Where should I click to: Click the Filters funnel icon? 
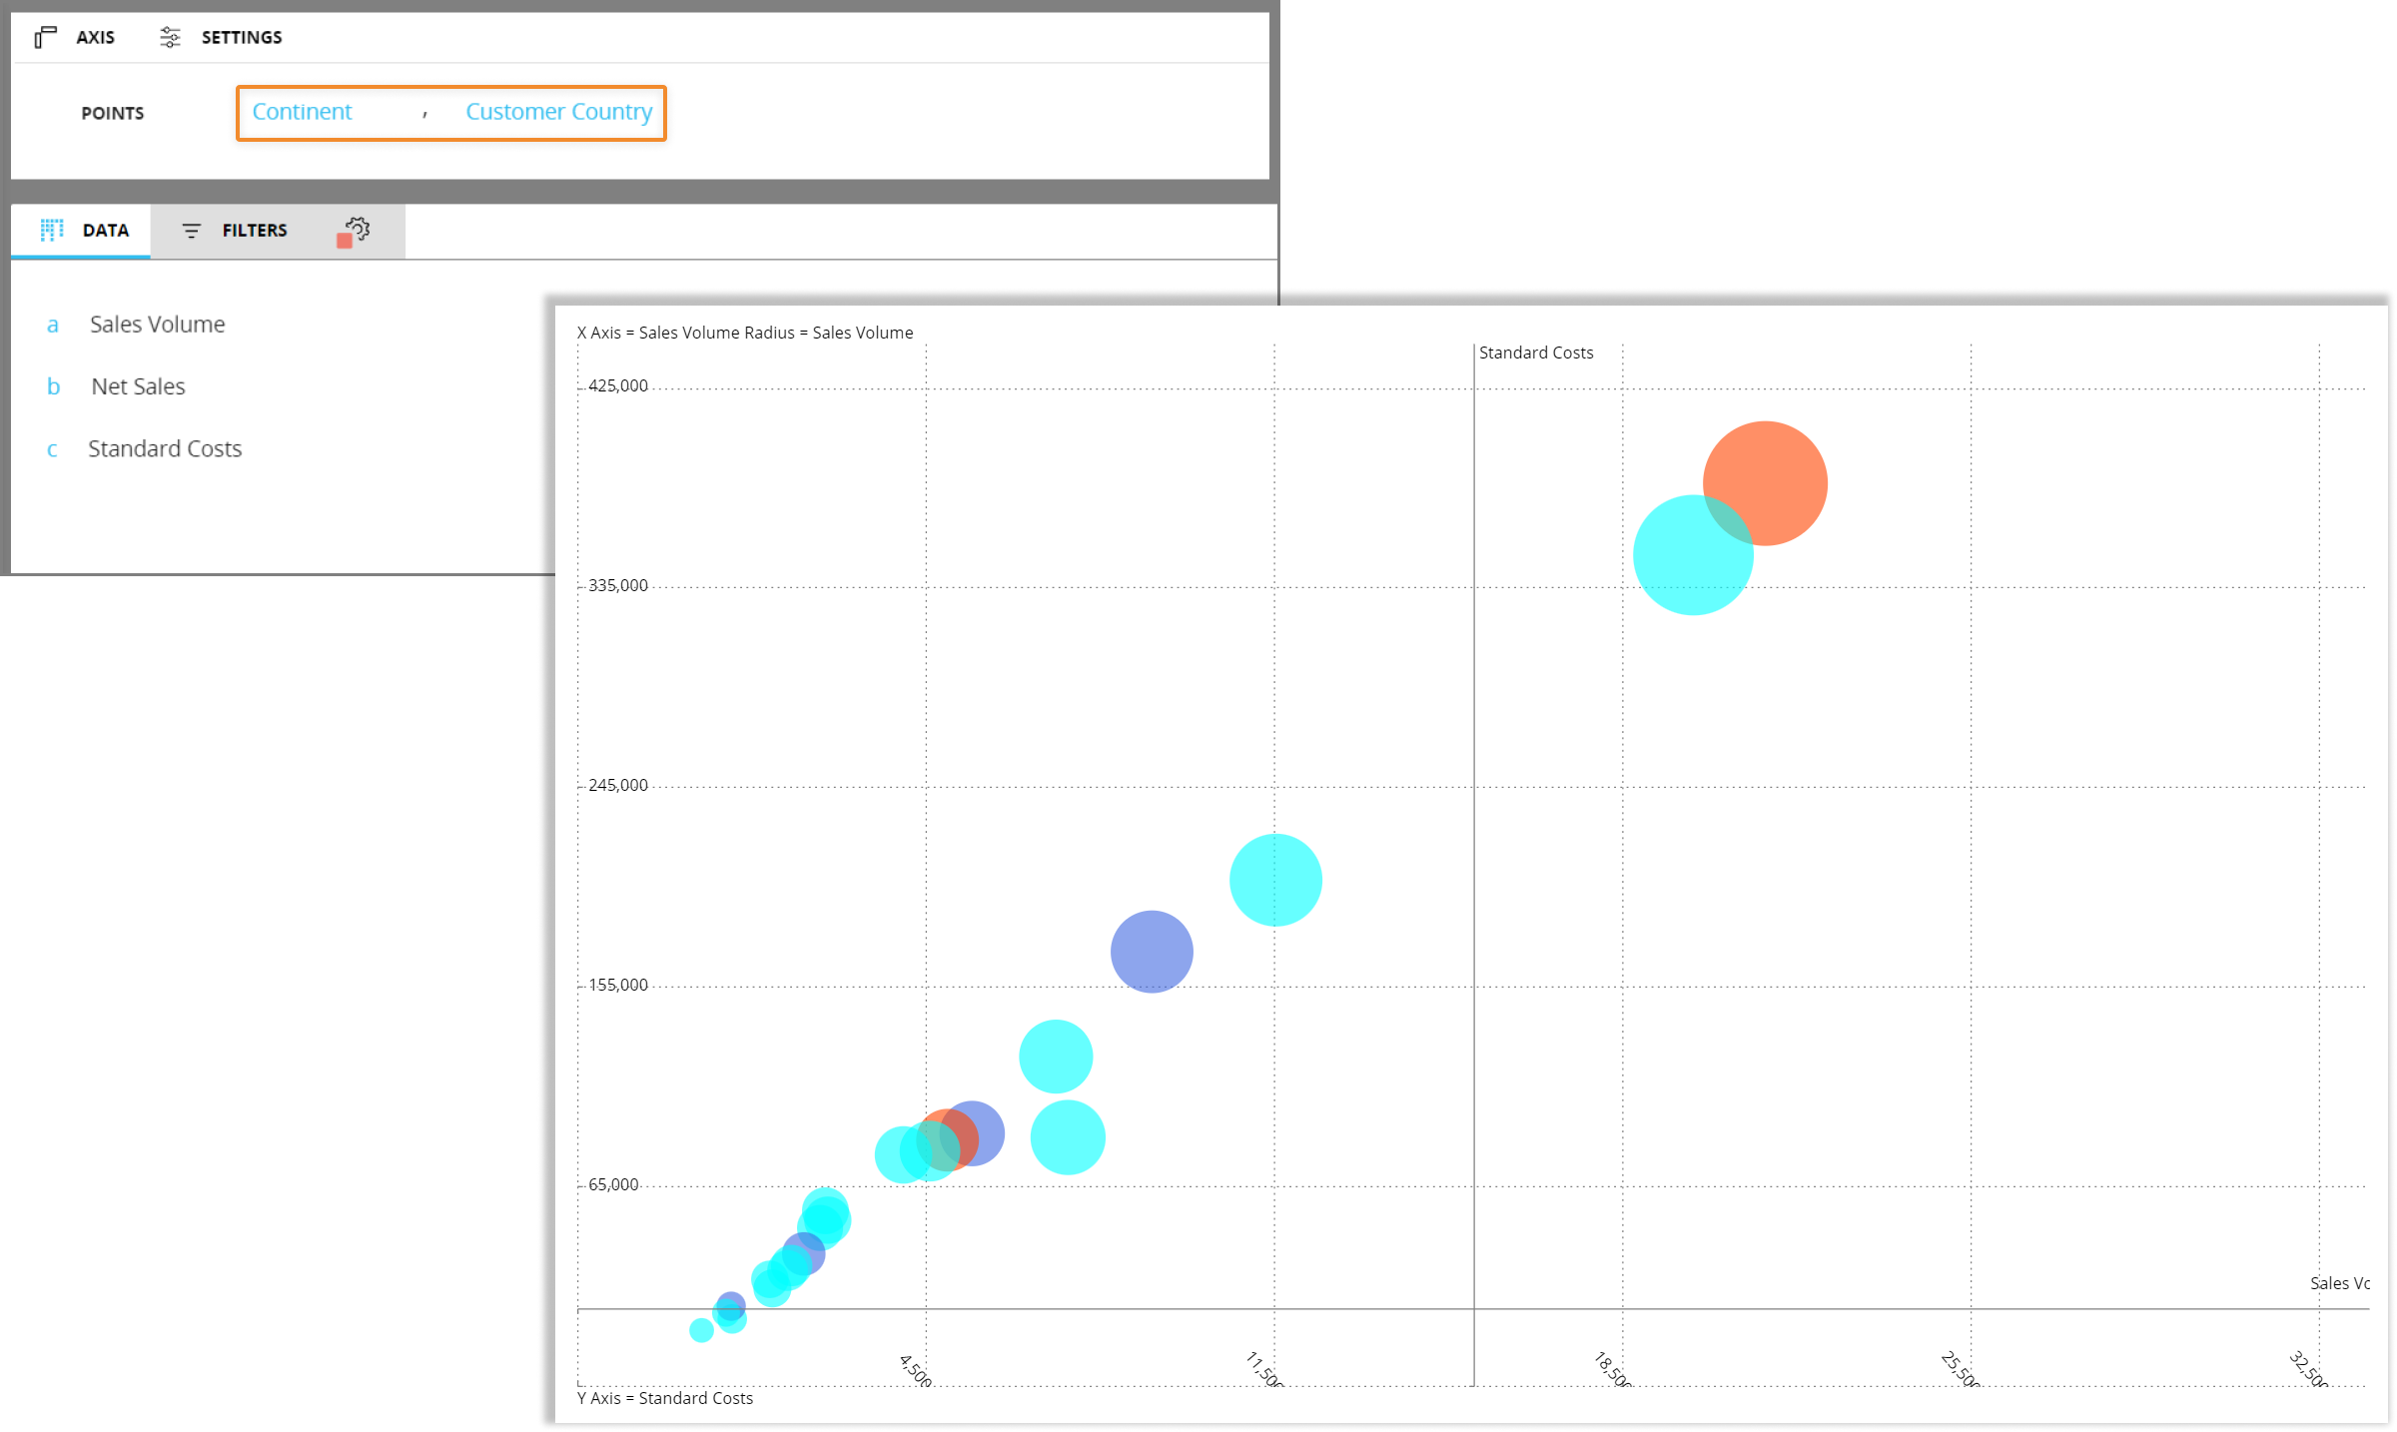pyautogui.click(x=191, y=231)
